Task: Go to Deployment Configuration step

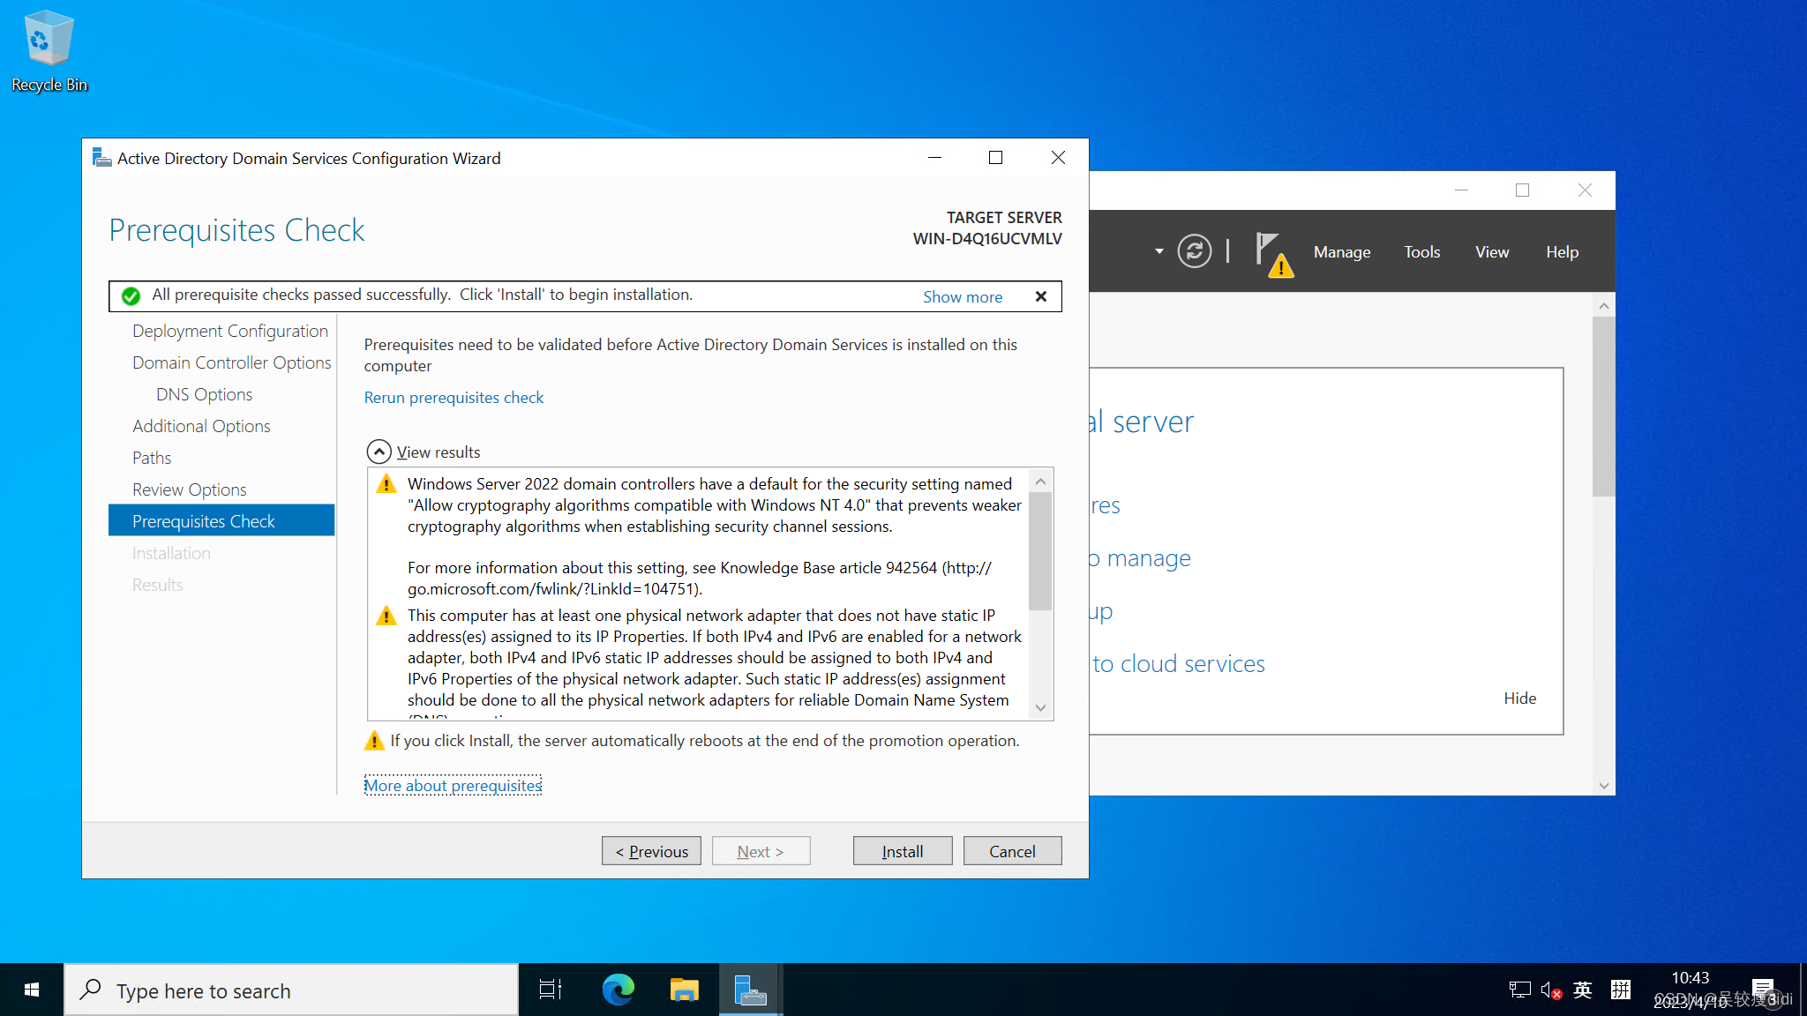Action: click(230, 331)
